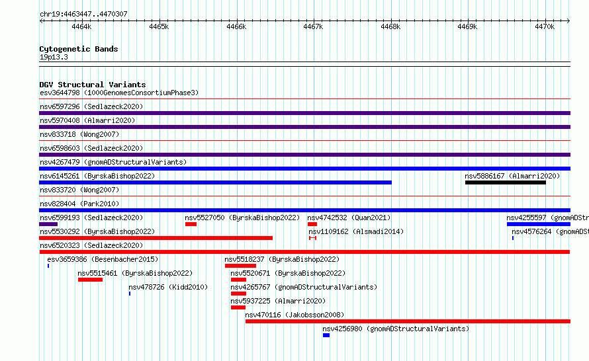Image resolution: width=589 pixels, height=361 pixels.
Task: Click the 4465k ruler tick label
Action: pyautogui.click(x=159, y=26)
